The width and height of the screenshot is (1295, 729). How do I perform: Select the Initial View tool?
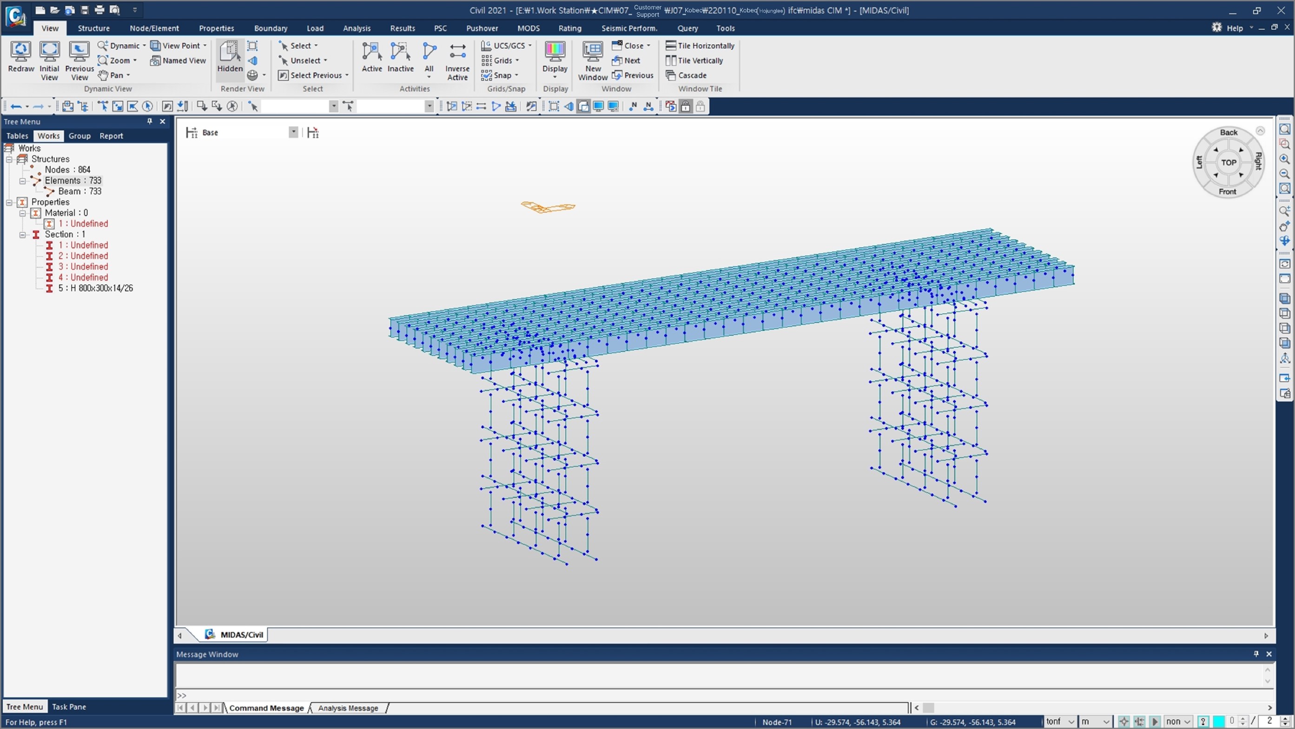pyautogui.click(x=49, y=58)
